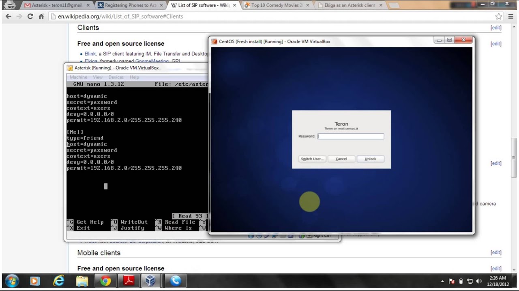Screen dimensions: 519x291
Task: Open Windows Media Player from taskbar
Action: 34,281
